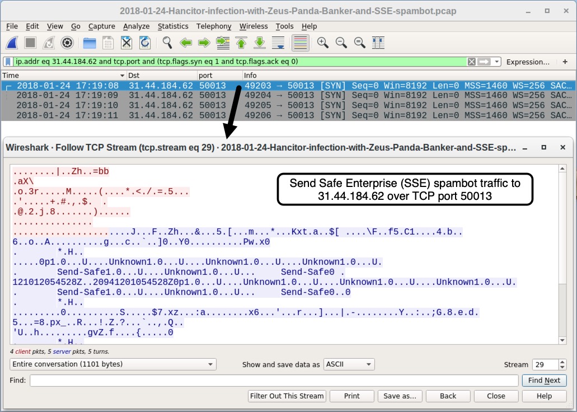
Task: Open the Analyze menu
Action: tap(136, 26)
